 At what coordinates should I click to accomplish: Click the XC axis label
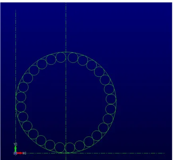click(x=24, y=153)
